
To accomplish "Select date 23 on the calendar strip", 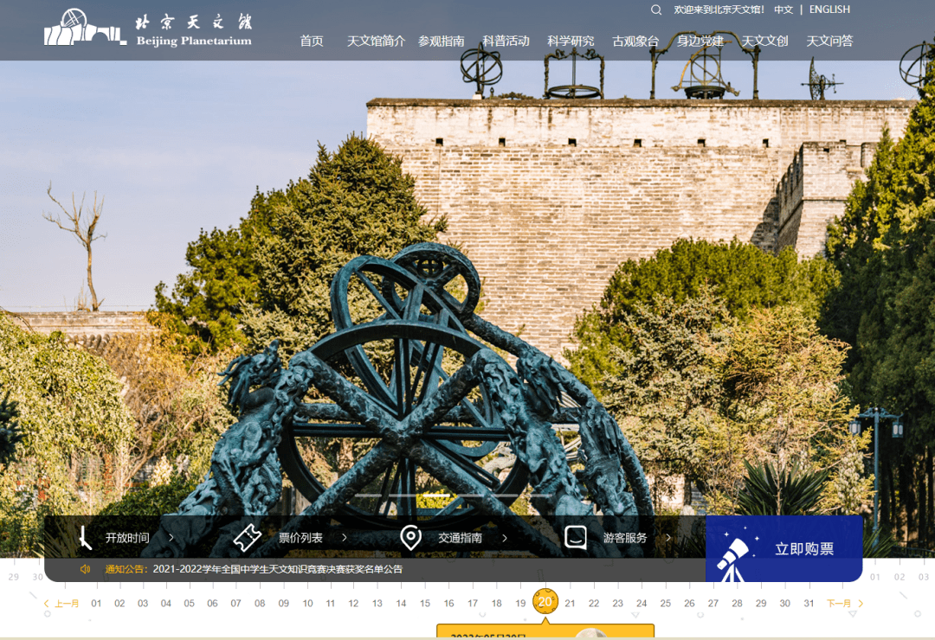I will tap(618, 603).
